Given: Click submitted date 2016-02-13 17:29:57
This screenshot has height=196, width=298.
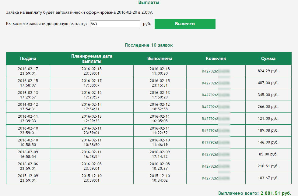Looking at the screenshot, I should pyautogui.click(x=28, y=95).
